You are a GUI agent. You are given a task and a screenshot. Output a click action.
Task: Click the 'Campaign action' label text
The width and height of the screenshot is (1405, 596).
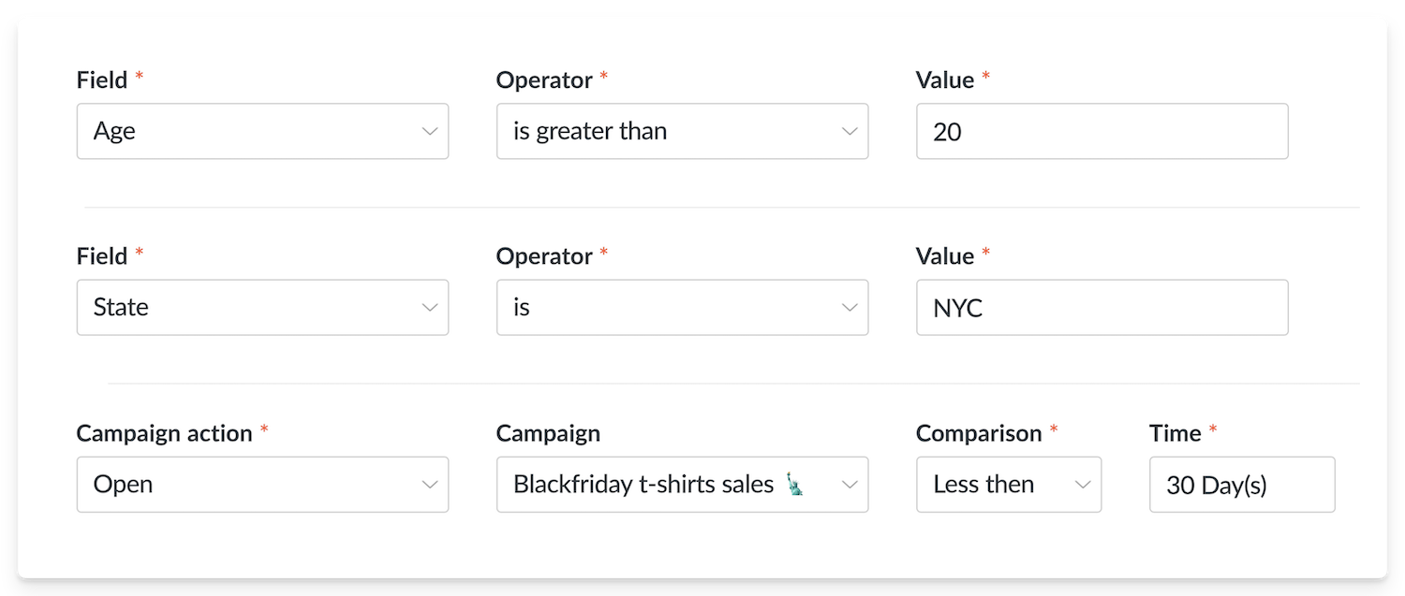tap(164, 433)
